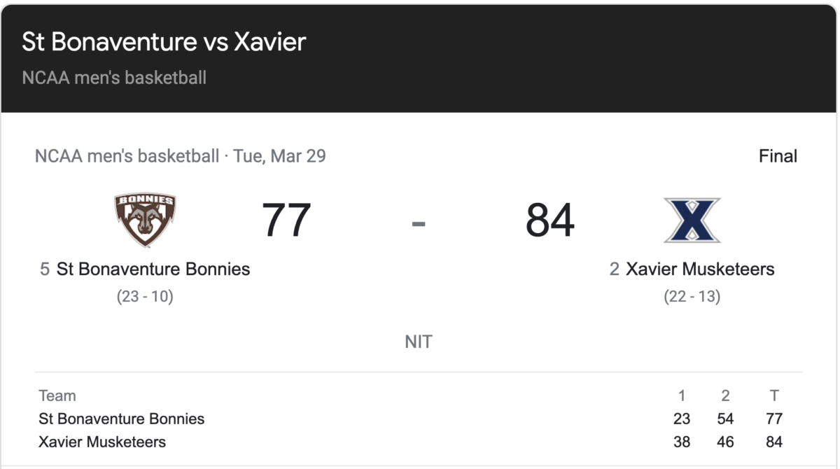This screenshot has width=840, height=469.
Task: Click the St Bonaventure Bonnies wolf logo
Action: [x=145, y=220]
